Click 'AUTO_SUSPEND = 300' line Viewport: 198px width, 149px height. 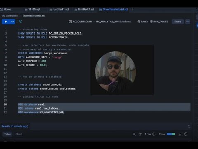(x=32, y=61)
